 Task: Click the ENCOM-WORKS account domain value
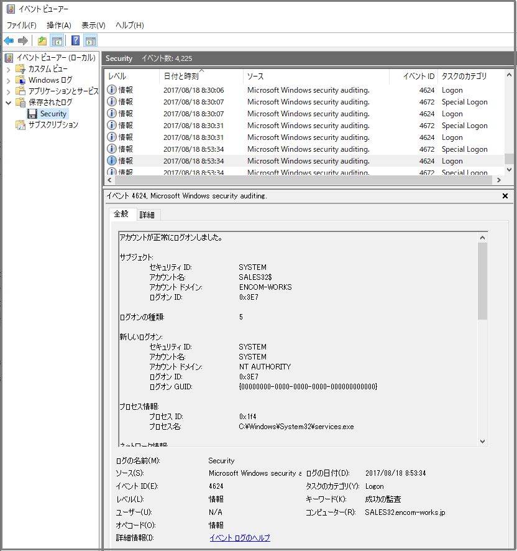coord(265,287)
